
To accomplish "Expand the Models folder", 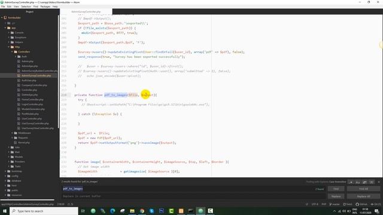I will coord(9,157).
